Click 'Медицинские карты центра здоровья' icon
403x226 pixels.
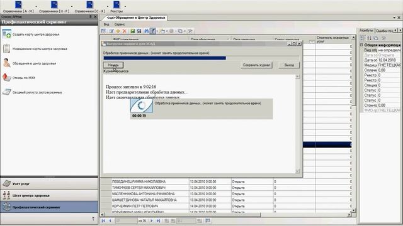pyautogui.click(x=7, y=48)
